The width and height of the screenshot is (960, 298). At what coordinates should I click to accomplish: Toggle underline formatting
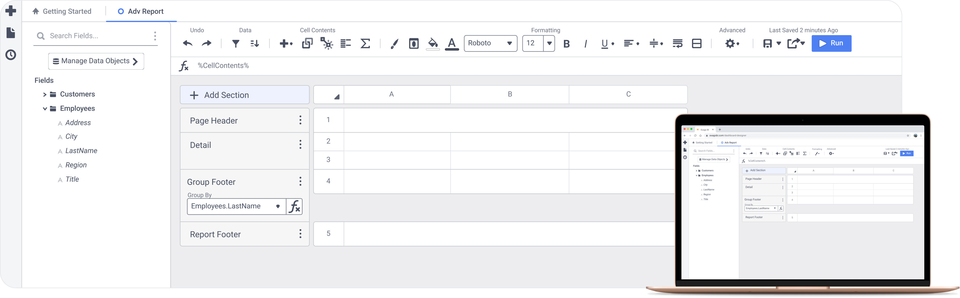[604, 43]
